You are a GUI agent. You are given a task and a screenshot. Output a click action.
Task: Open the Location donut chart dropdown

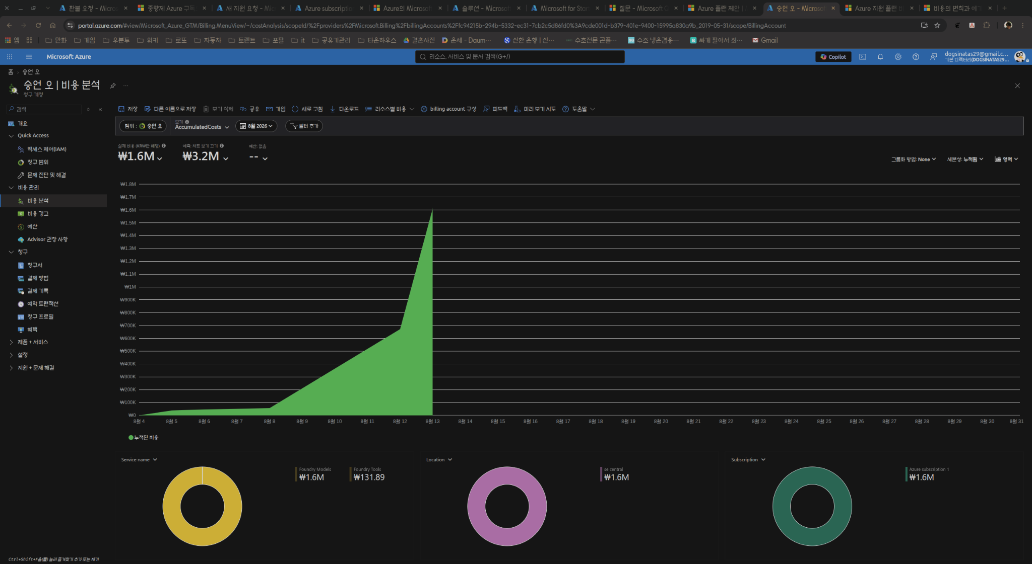click(x=439, y=460)
